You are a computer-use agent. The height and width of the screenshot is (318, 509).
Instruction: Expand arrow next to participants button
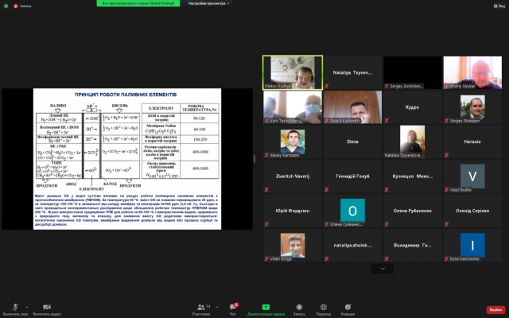click(217, 307)
